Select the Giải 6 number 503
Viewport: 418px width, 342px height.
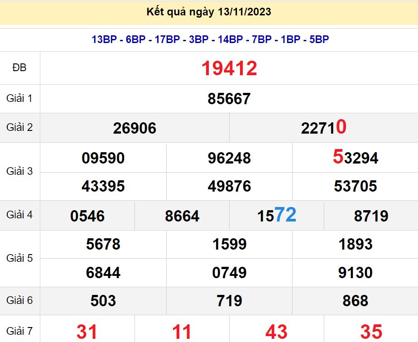pos(103,301)
